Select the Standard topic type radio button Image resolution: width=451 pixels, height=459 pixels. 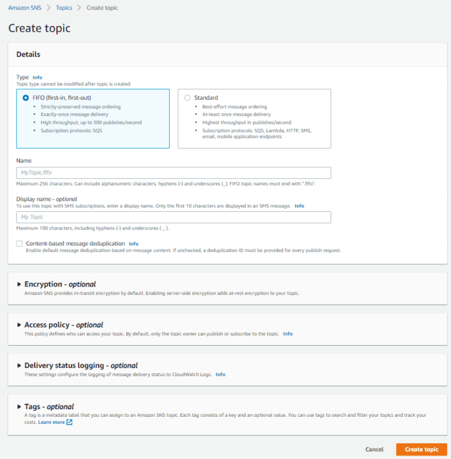tap(187, 98)
